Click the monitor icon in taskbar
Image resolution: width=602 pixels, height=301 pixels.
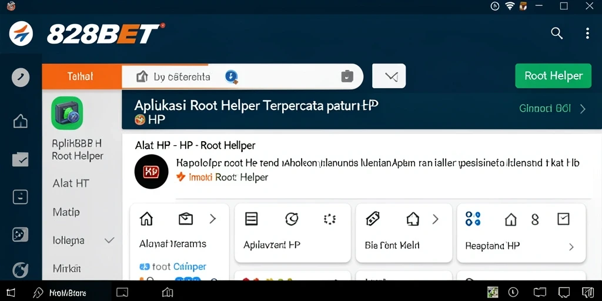[x=122, y=293]
